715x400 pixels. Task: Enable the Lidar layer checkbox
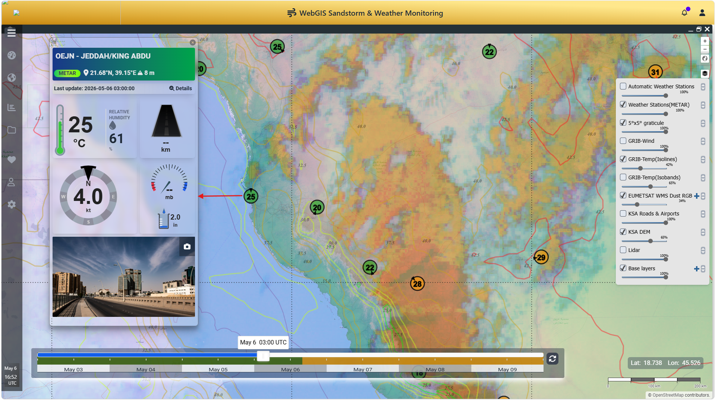pos(623,250)
